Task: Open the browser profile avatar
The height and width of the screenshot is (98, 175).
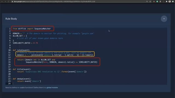Action: point(170,1)
